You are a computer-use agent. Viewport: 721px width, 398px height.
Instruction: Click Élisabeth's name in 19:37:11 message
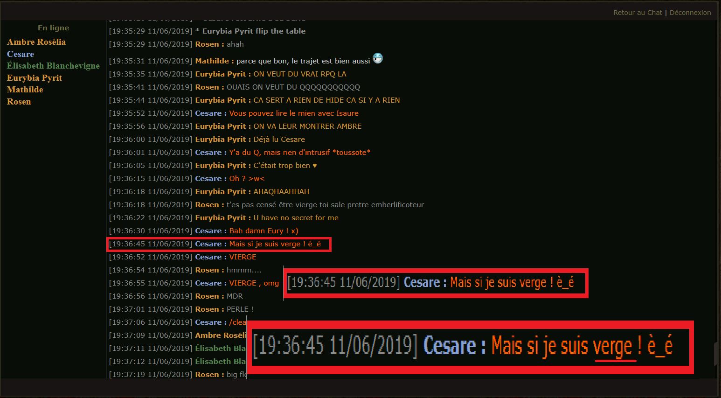pyautogui.click(x=221, y=349)
